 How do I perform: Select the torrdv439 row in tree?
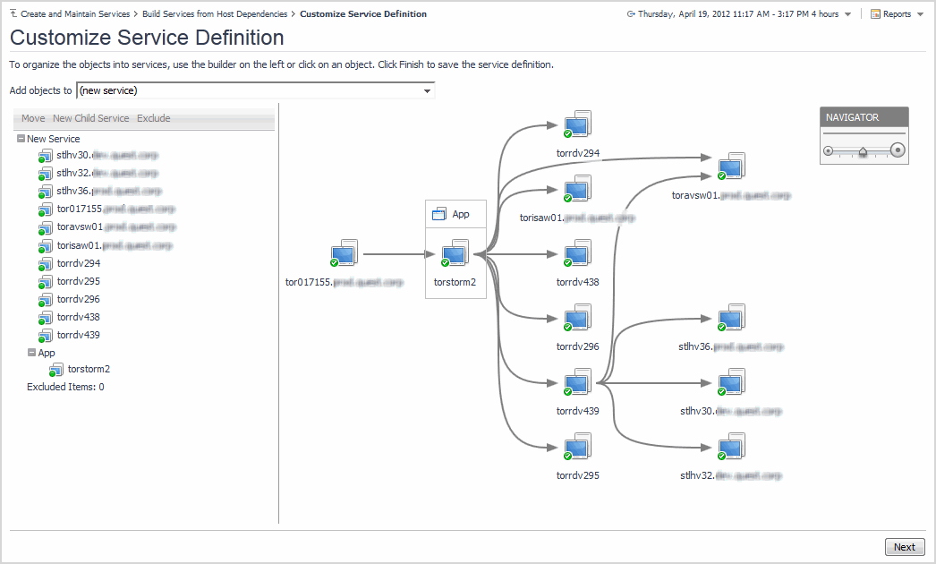78,335
